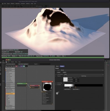The width and height of the screenshot is (110, 111).
Task: Click the Node Editor menu icon beside Edit
Action: (x=6, y=62)
